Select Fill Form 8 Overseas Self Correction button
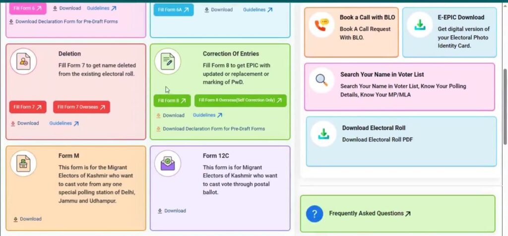 pos(240,101)
